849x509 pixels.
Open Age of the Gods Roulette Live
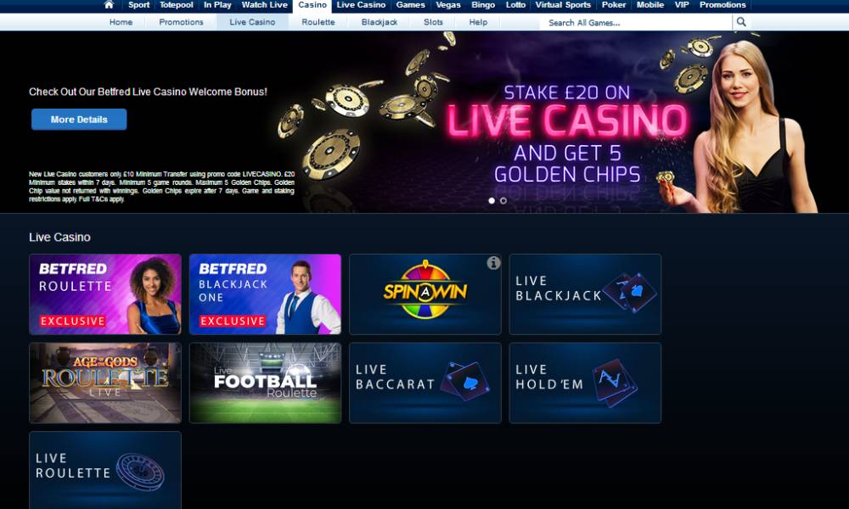(105, 383)
